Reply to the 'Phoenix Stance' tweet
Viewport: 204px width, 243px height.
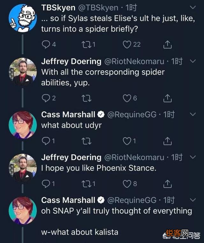pos(46,184)
